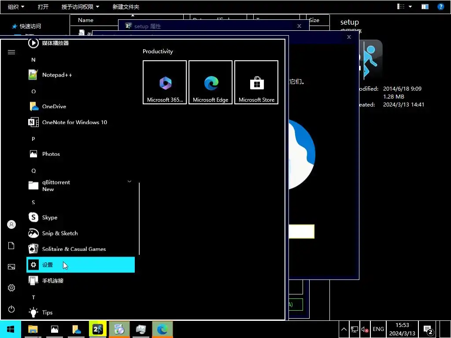This screenshot has width=451, height=338.
Task: Switch the ENG input language indicator
Action: tap(378, 329)
